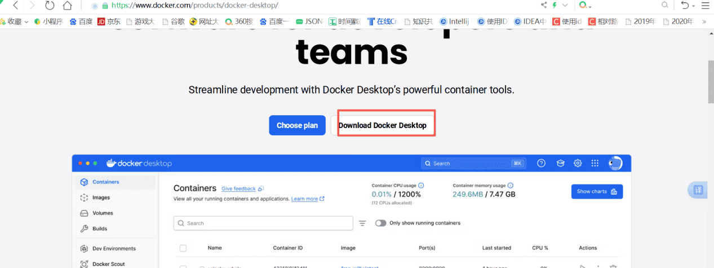Go to the browser home icon
This screenshot has height=268, width=714.
(x=68, y=6)
